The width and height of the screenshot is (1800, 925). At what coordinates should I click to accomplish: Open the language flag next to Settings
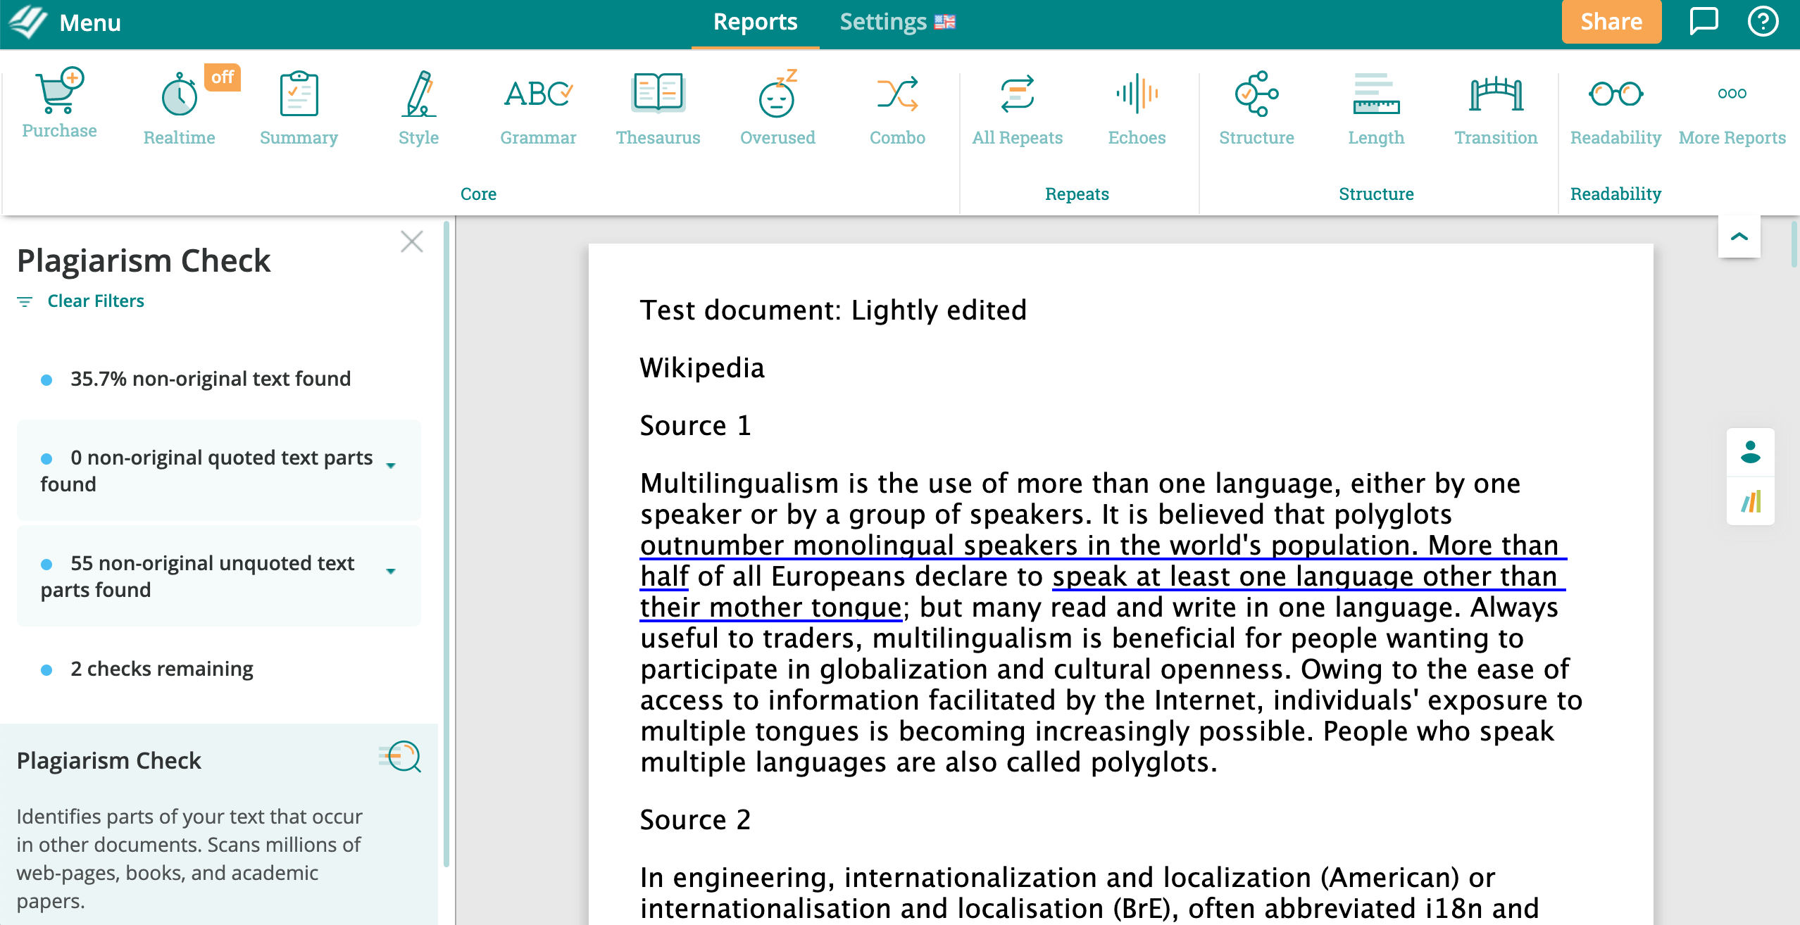pos(944,22)
